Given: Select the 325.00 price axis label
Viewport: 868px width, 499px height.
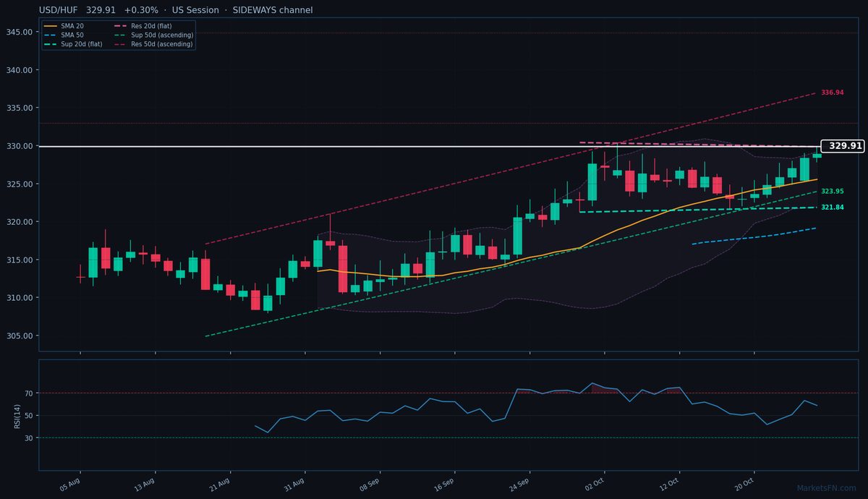Looking at the screenshot, I should click(19, 184).
